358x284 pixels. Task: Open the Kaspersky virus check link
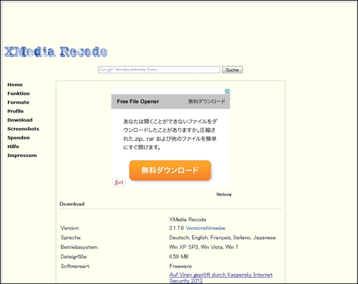tap(221, 277)
